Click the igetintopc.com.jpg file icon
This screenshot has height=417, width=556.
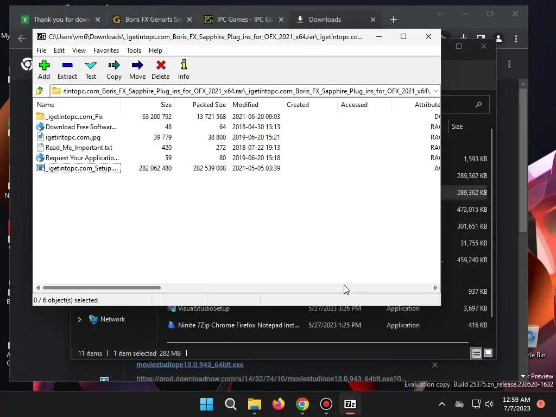[40, 137]
